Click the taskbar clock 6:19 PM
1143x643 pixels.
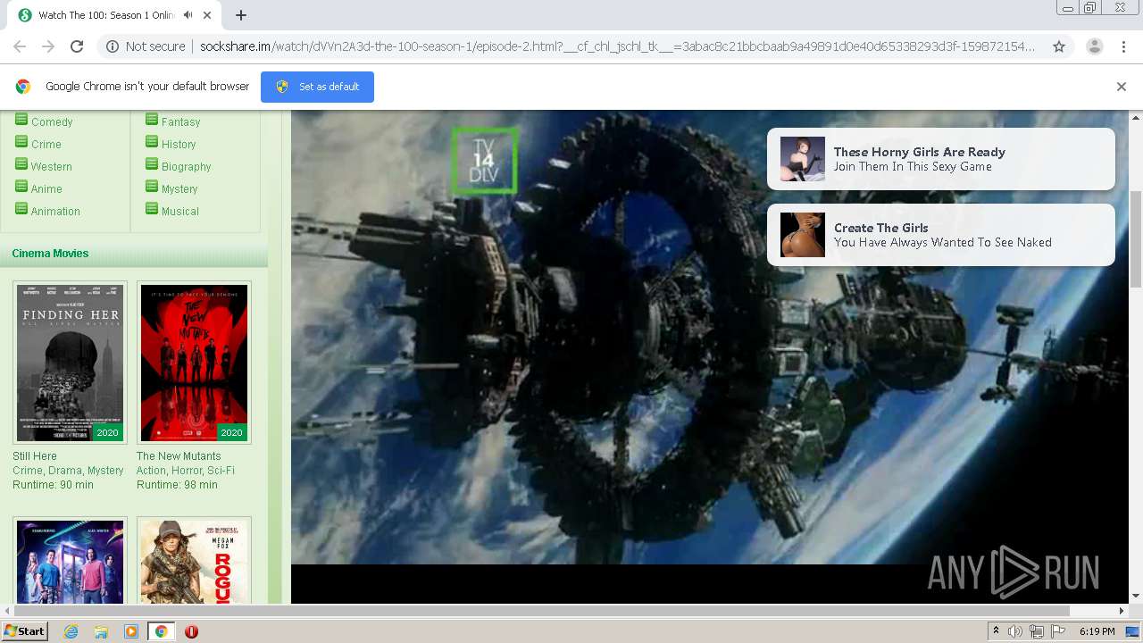click(1097, 631)
